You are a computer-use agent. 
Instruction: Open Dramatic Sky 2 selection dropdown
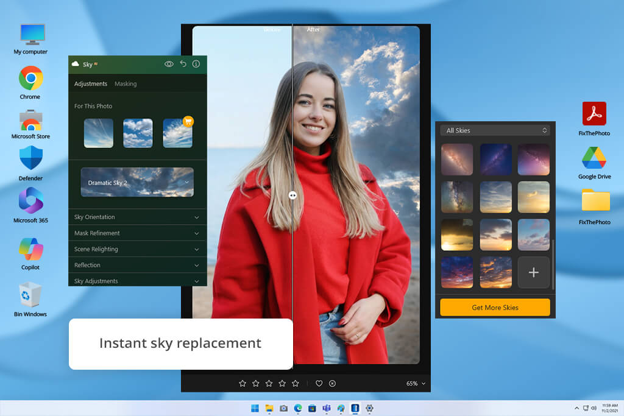pos(137,182)
